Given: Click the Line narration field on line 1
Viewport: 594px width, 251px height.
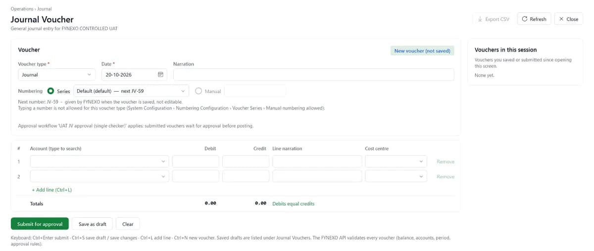Looking at the screenshot, I should click(x=317, y=161).
